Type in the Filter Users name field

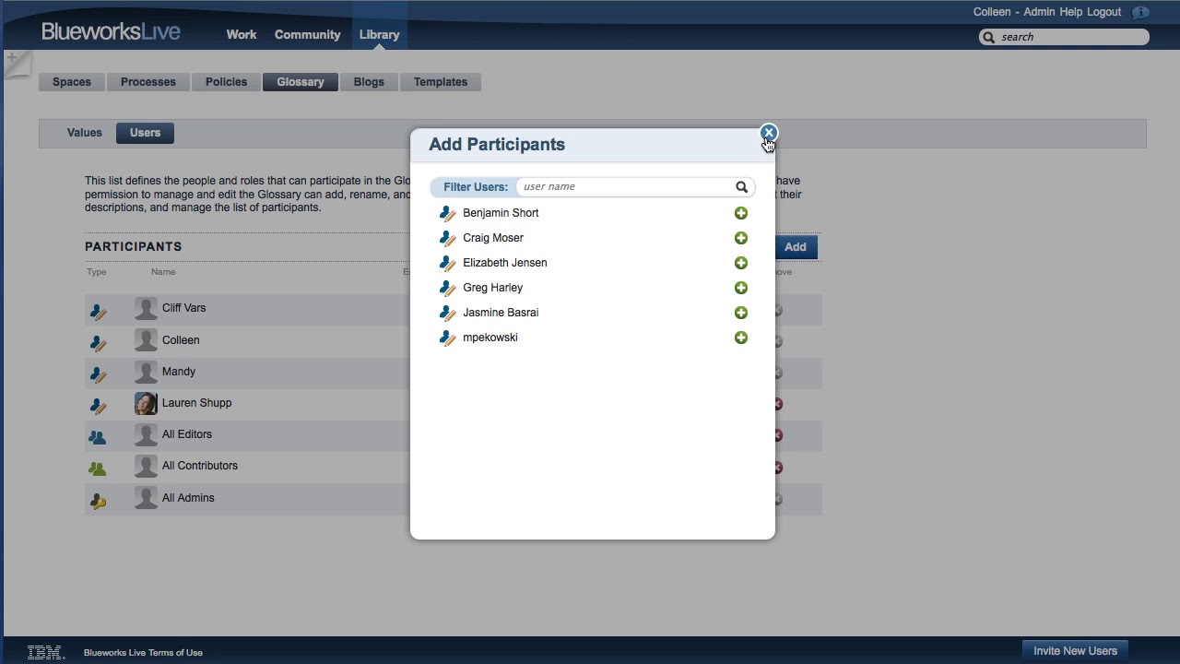(625, 187)
